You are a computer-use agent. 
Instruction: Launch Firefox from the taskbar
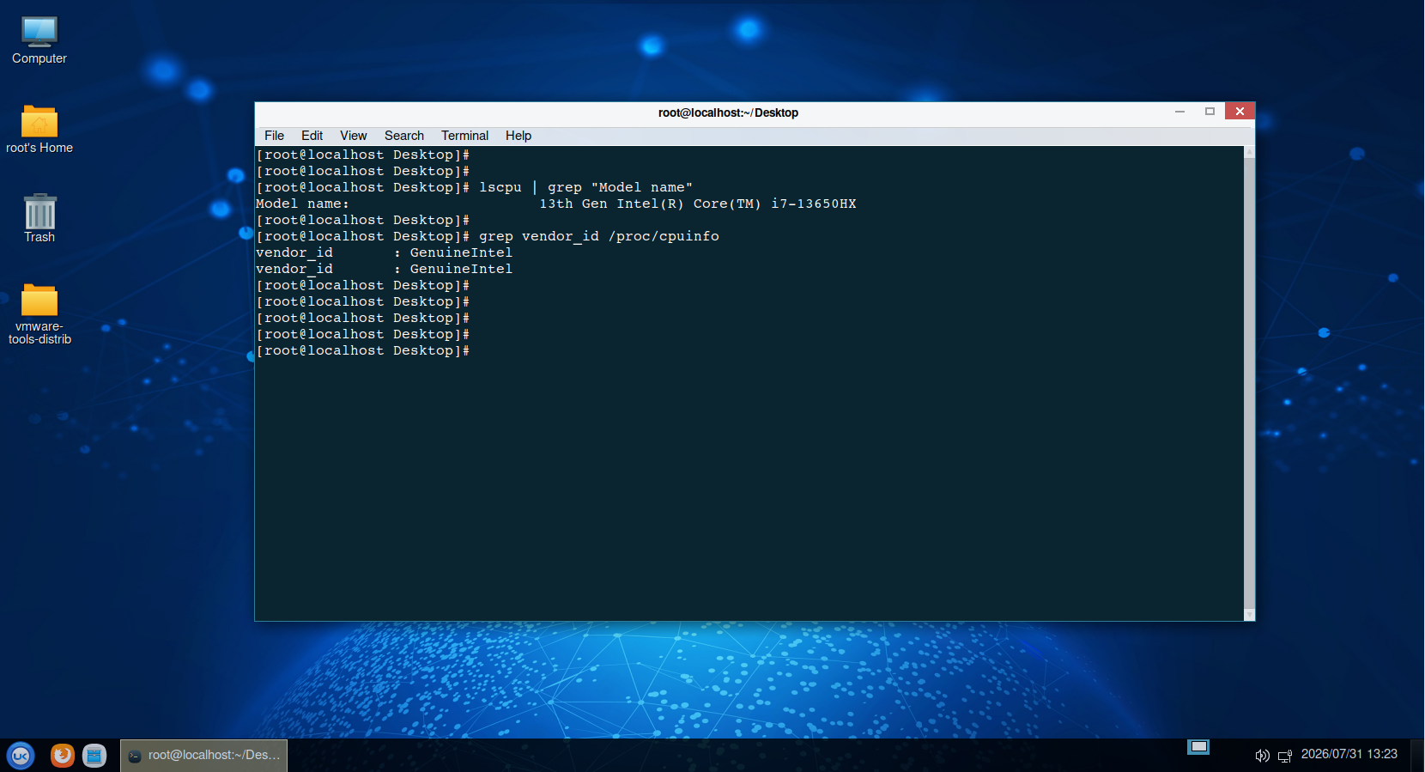(x=62, y=756)
